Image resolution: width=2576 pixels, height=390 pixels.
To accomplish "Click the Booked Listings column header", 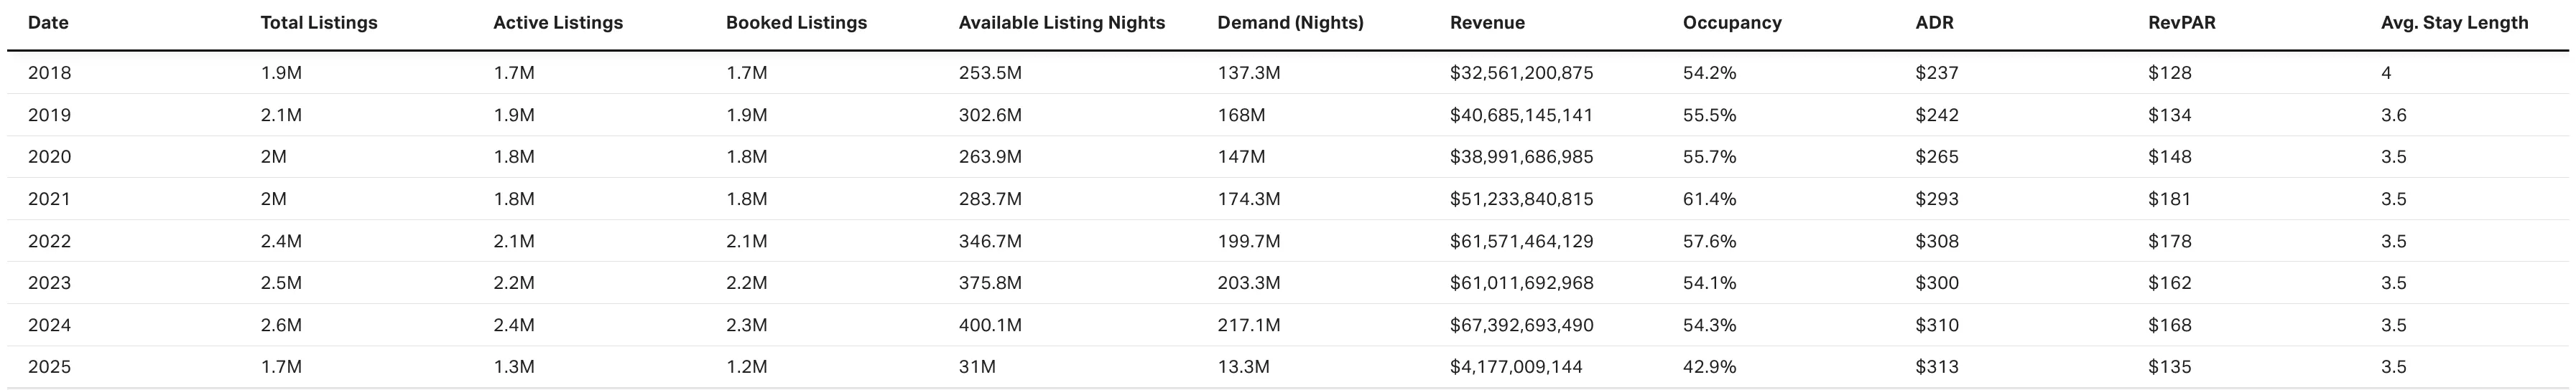I will 796,23.
